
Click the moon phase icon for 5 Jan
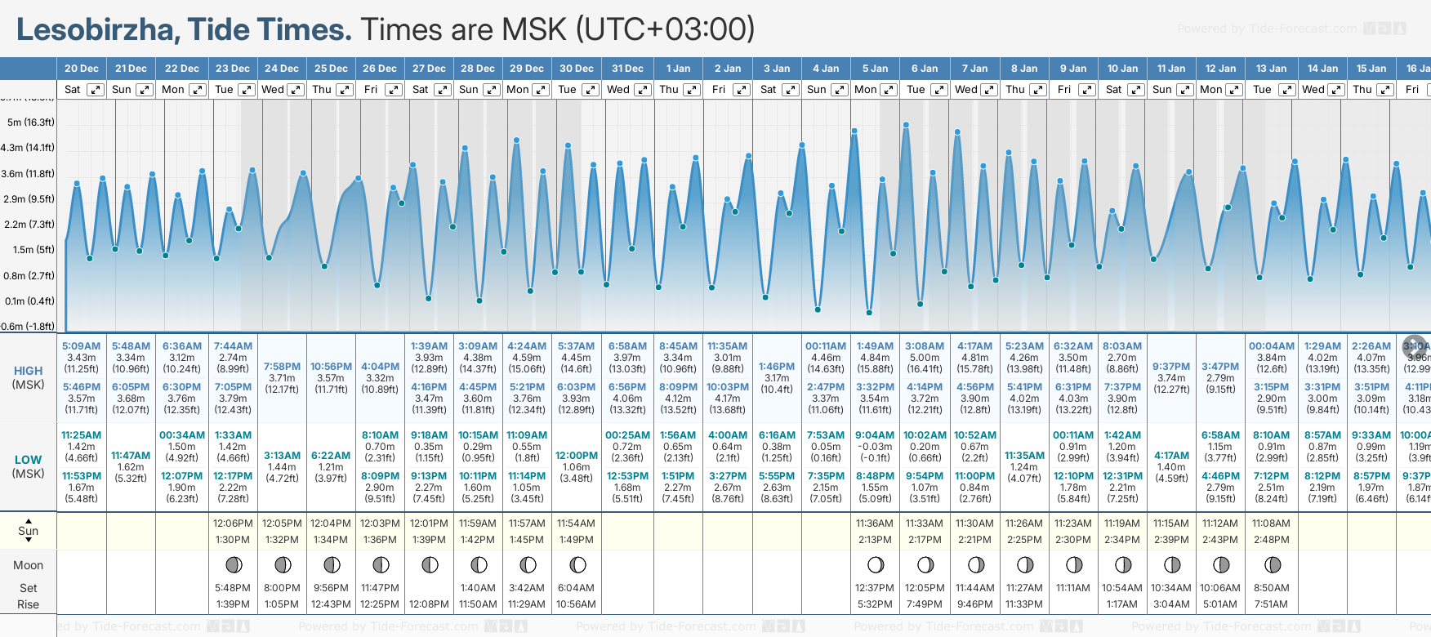pos(876,565)
